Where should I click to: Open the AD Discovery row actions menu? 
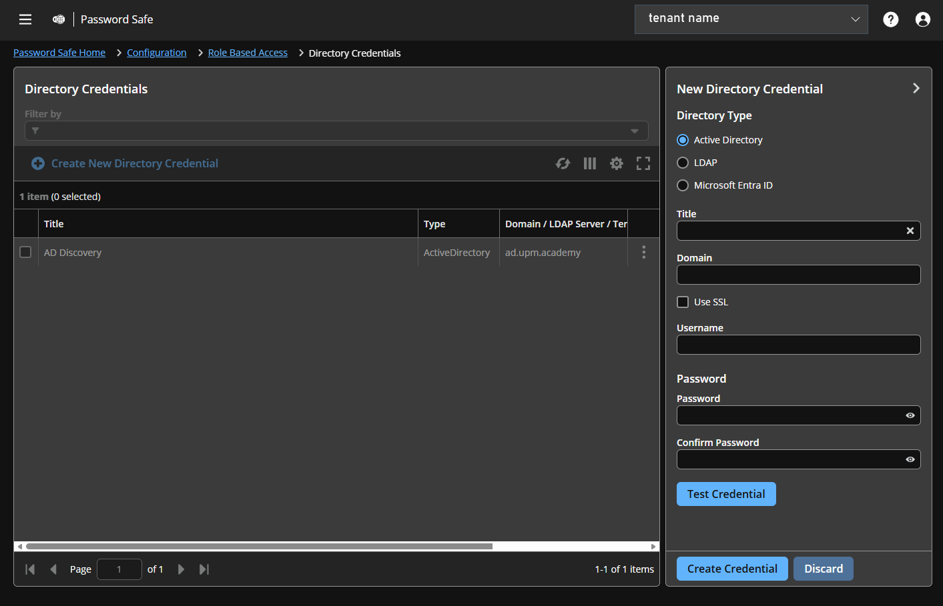[643, 252]
